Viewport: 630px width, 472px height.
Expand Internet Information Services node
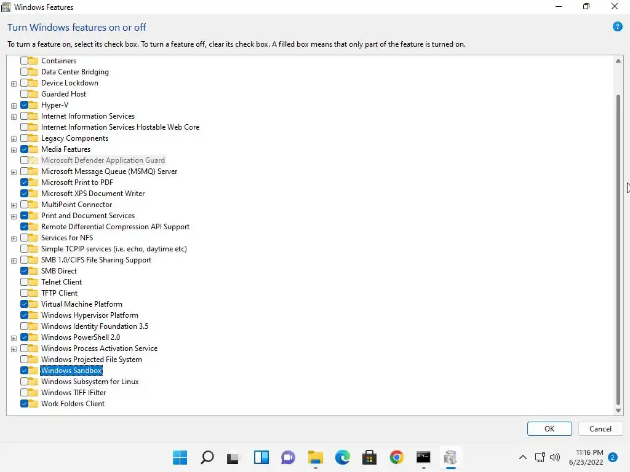coord(14,117)
